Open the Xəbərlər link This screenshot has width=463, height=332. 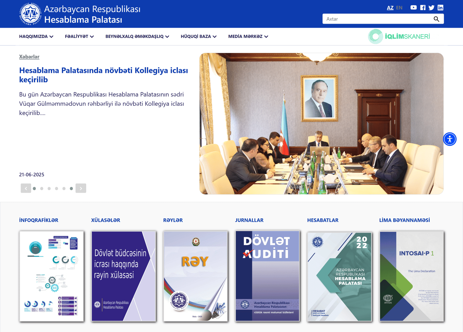click(29, 57)
